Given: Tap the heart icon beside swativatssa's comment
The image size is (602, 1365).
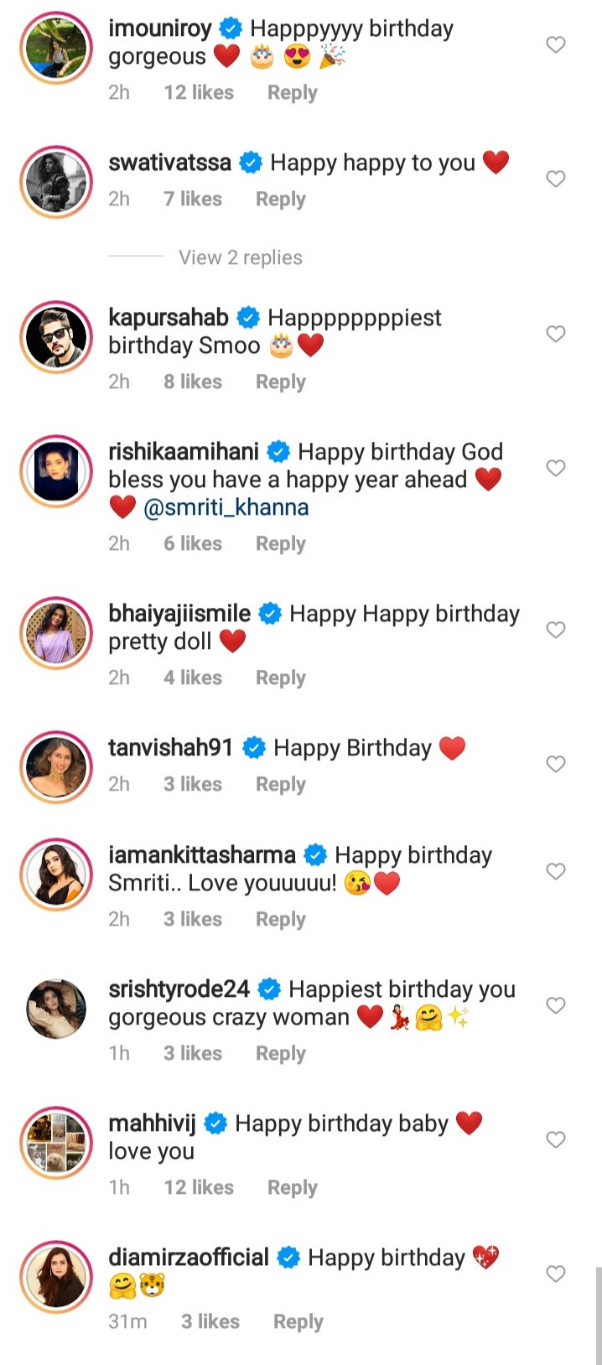Looking at the screenshot, I should [x=556, y=179].
